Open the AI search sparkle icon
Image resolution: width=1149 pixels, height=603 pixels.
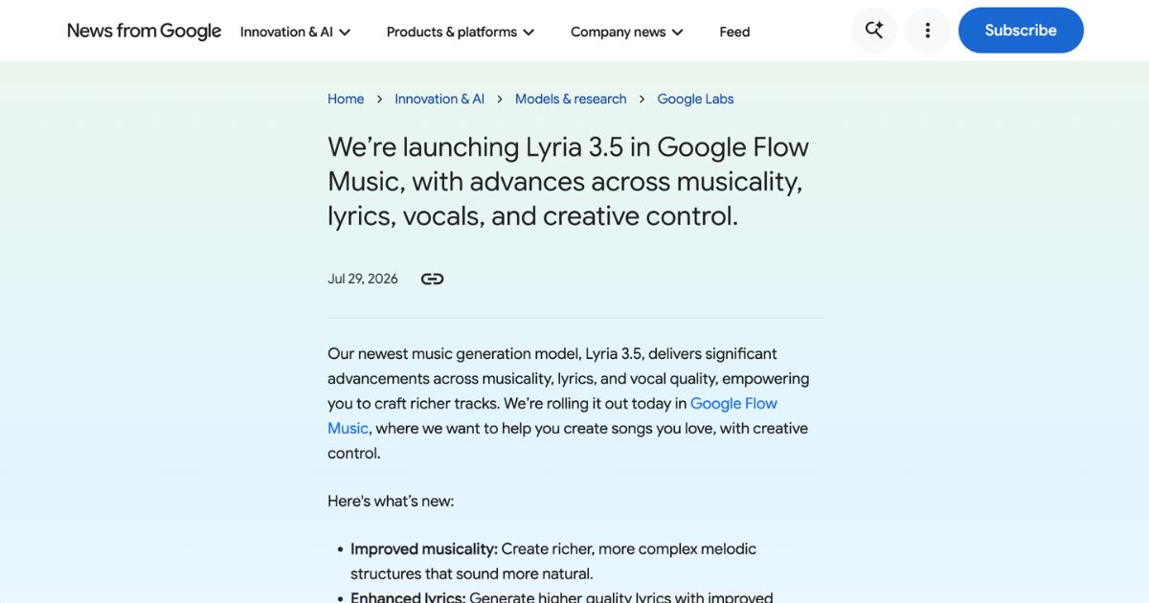[874, 30]
